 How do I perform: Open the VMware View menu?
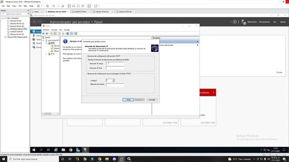(14, 6)
